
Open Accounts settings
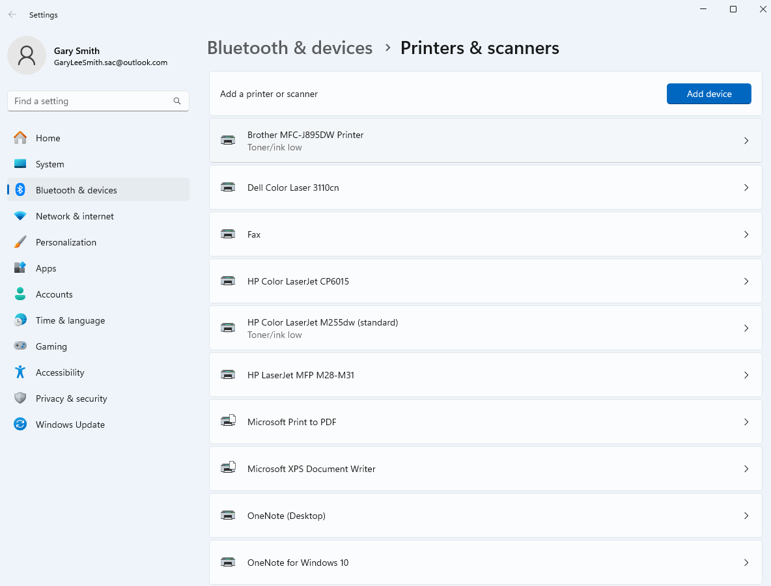(54, 294)
